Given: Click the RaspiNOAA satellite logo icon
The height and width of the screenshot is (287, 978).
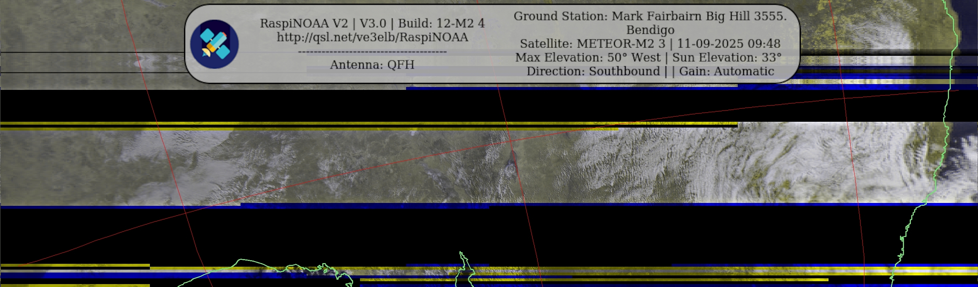Looking at the screenshot, I should [x=214, y=44].
